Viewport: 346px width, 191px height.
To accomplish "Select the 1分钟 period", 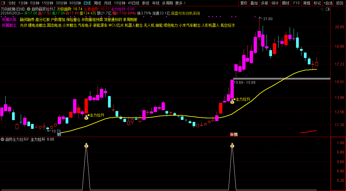I will click(x=23, y=3).
